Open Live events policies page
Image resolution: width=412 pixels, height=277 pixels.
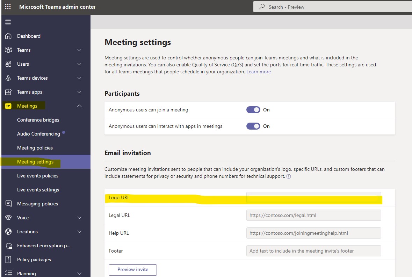(38, 176)
